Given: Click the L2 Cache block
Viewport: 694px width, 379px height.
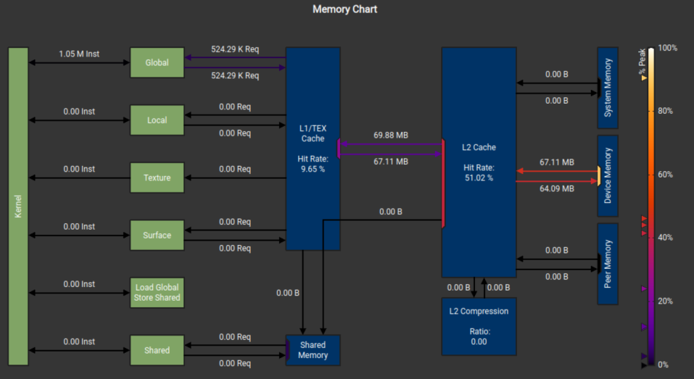Looking at the screenshot, I should click(x=479, y=162).
